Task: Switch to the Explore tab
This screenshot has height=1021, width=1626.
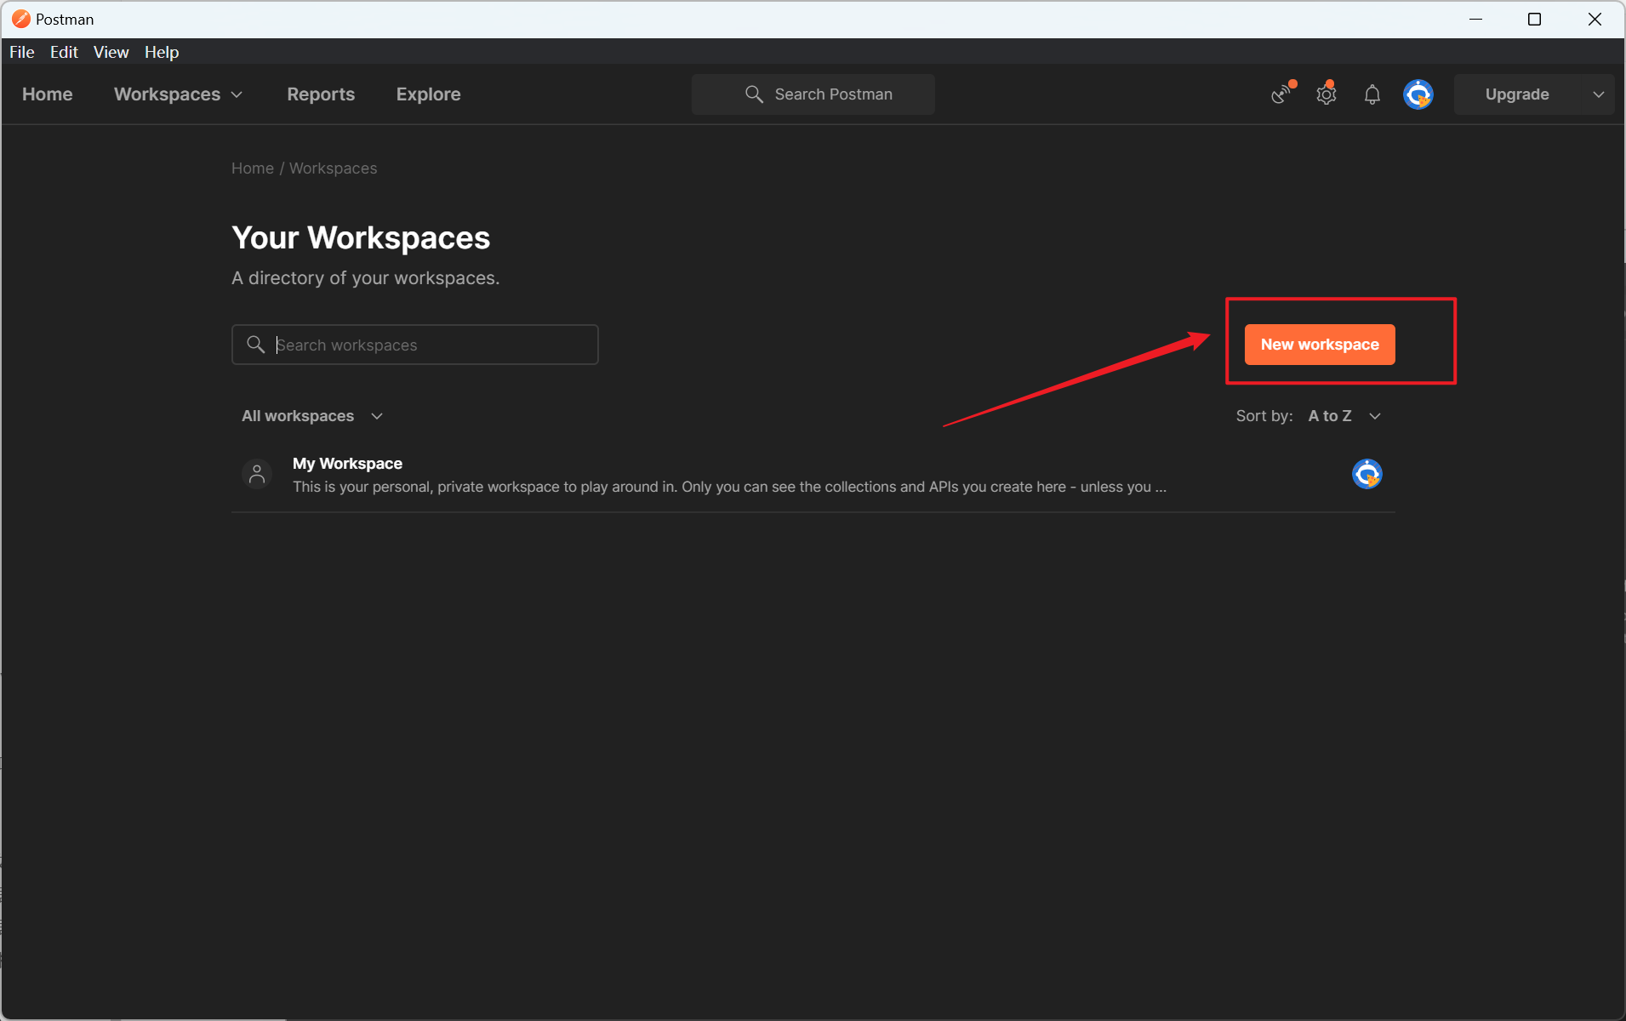Action: tap(429, 94)
